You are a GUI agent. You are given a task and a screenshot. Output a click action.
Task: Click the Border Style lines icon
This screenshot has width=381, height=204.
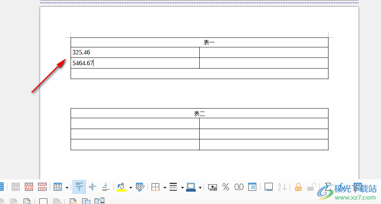pos(173,187)
